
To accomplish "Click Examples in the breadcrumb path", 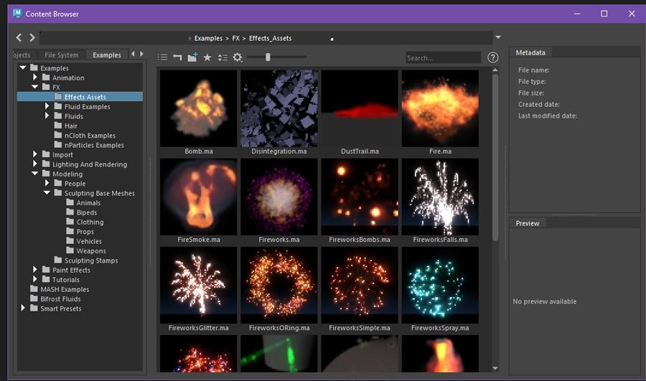I will point(208,38).
